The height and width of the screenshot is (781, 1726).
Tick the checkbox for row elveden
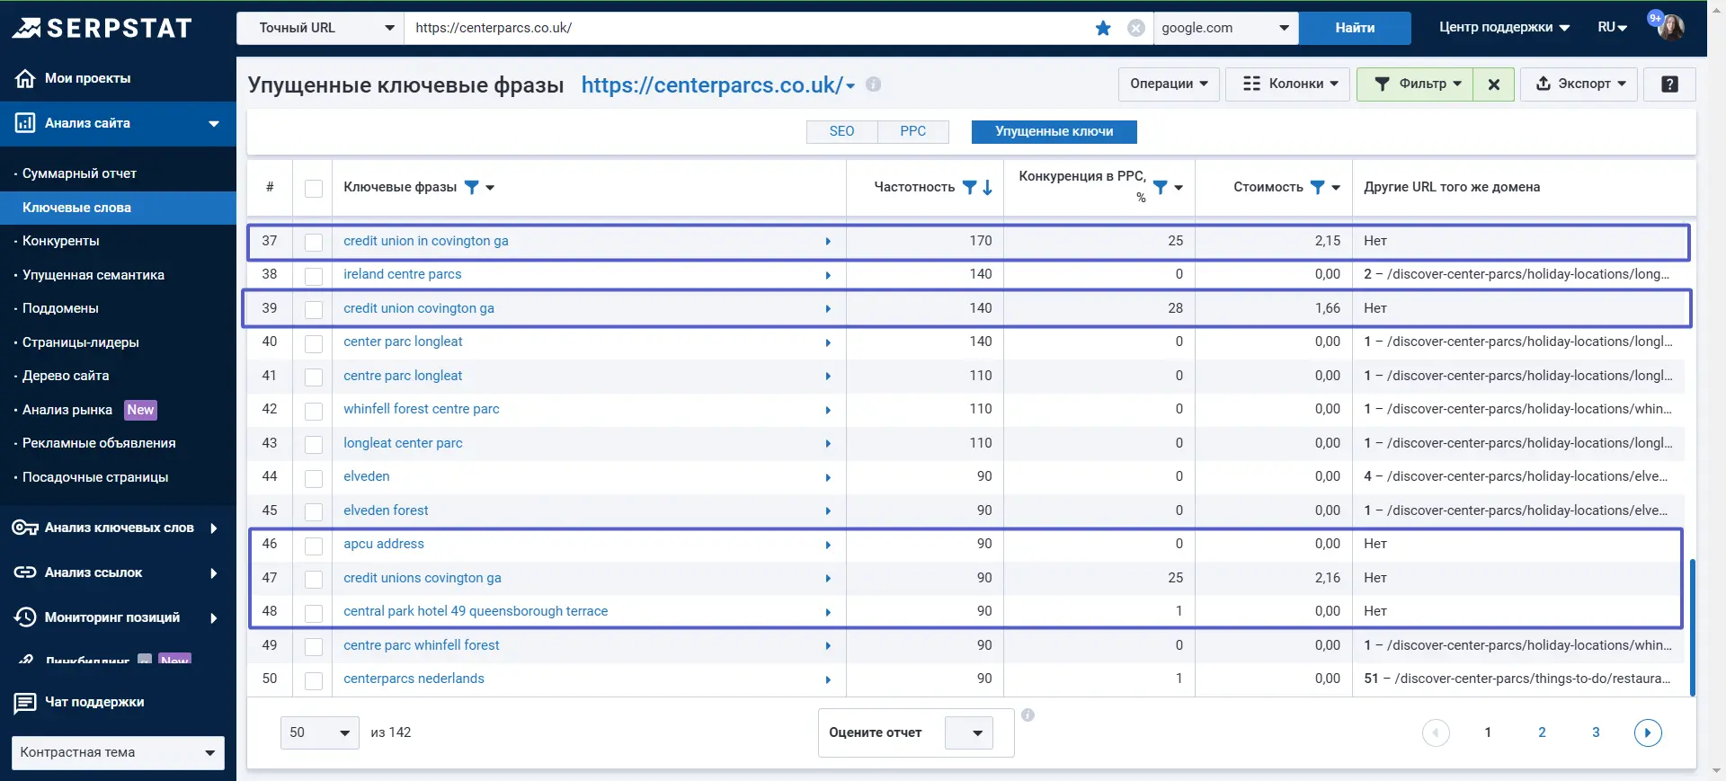(x=314, y=478)
